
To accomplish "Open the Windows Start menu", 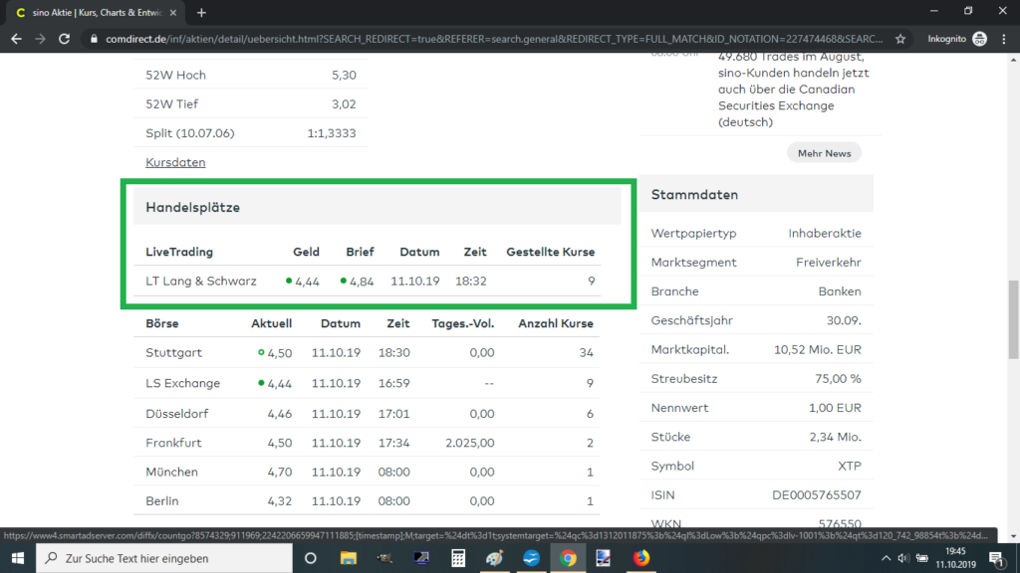I will tap(18, 558).
